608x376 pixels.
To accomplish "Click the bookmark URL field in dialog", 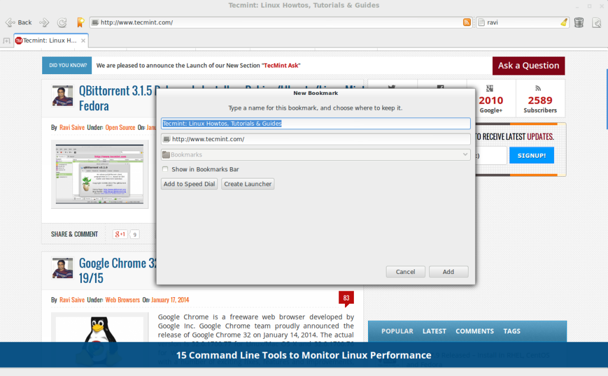I will pyautogui.click(x=316, y=139).
